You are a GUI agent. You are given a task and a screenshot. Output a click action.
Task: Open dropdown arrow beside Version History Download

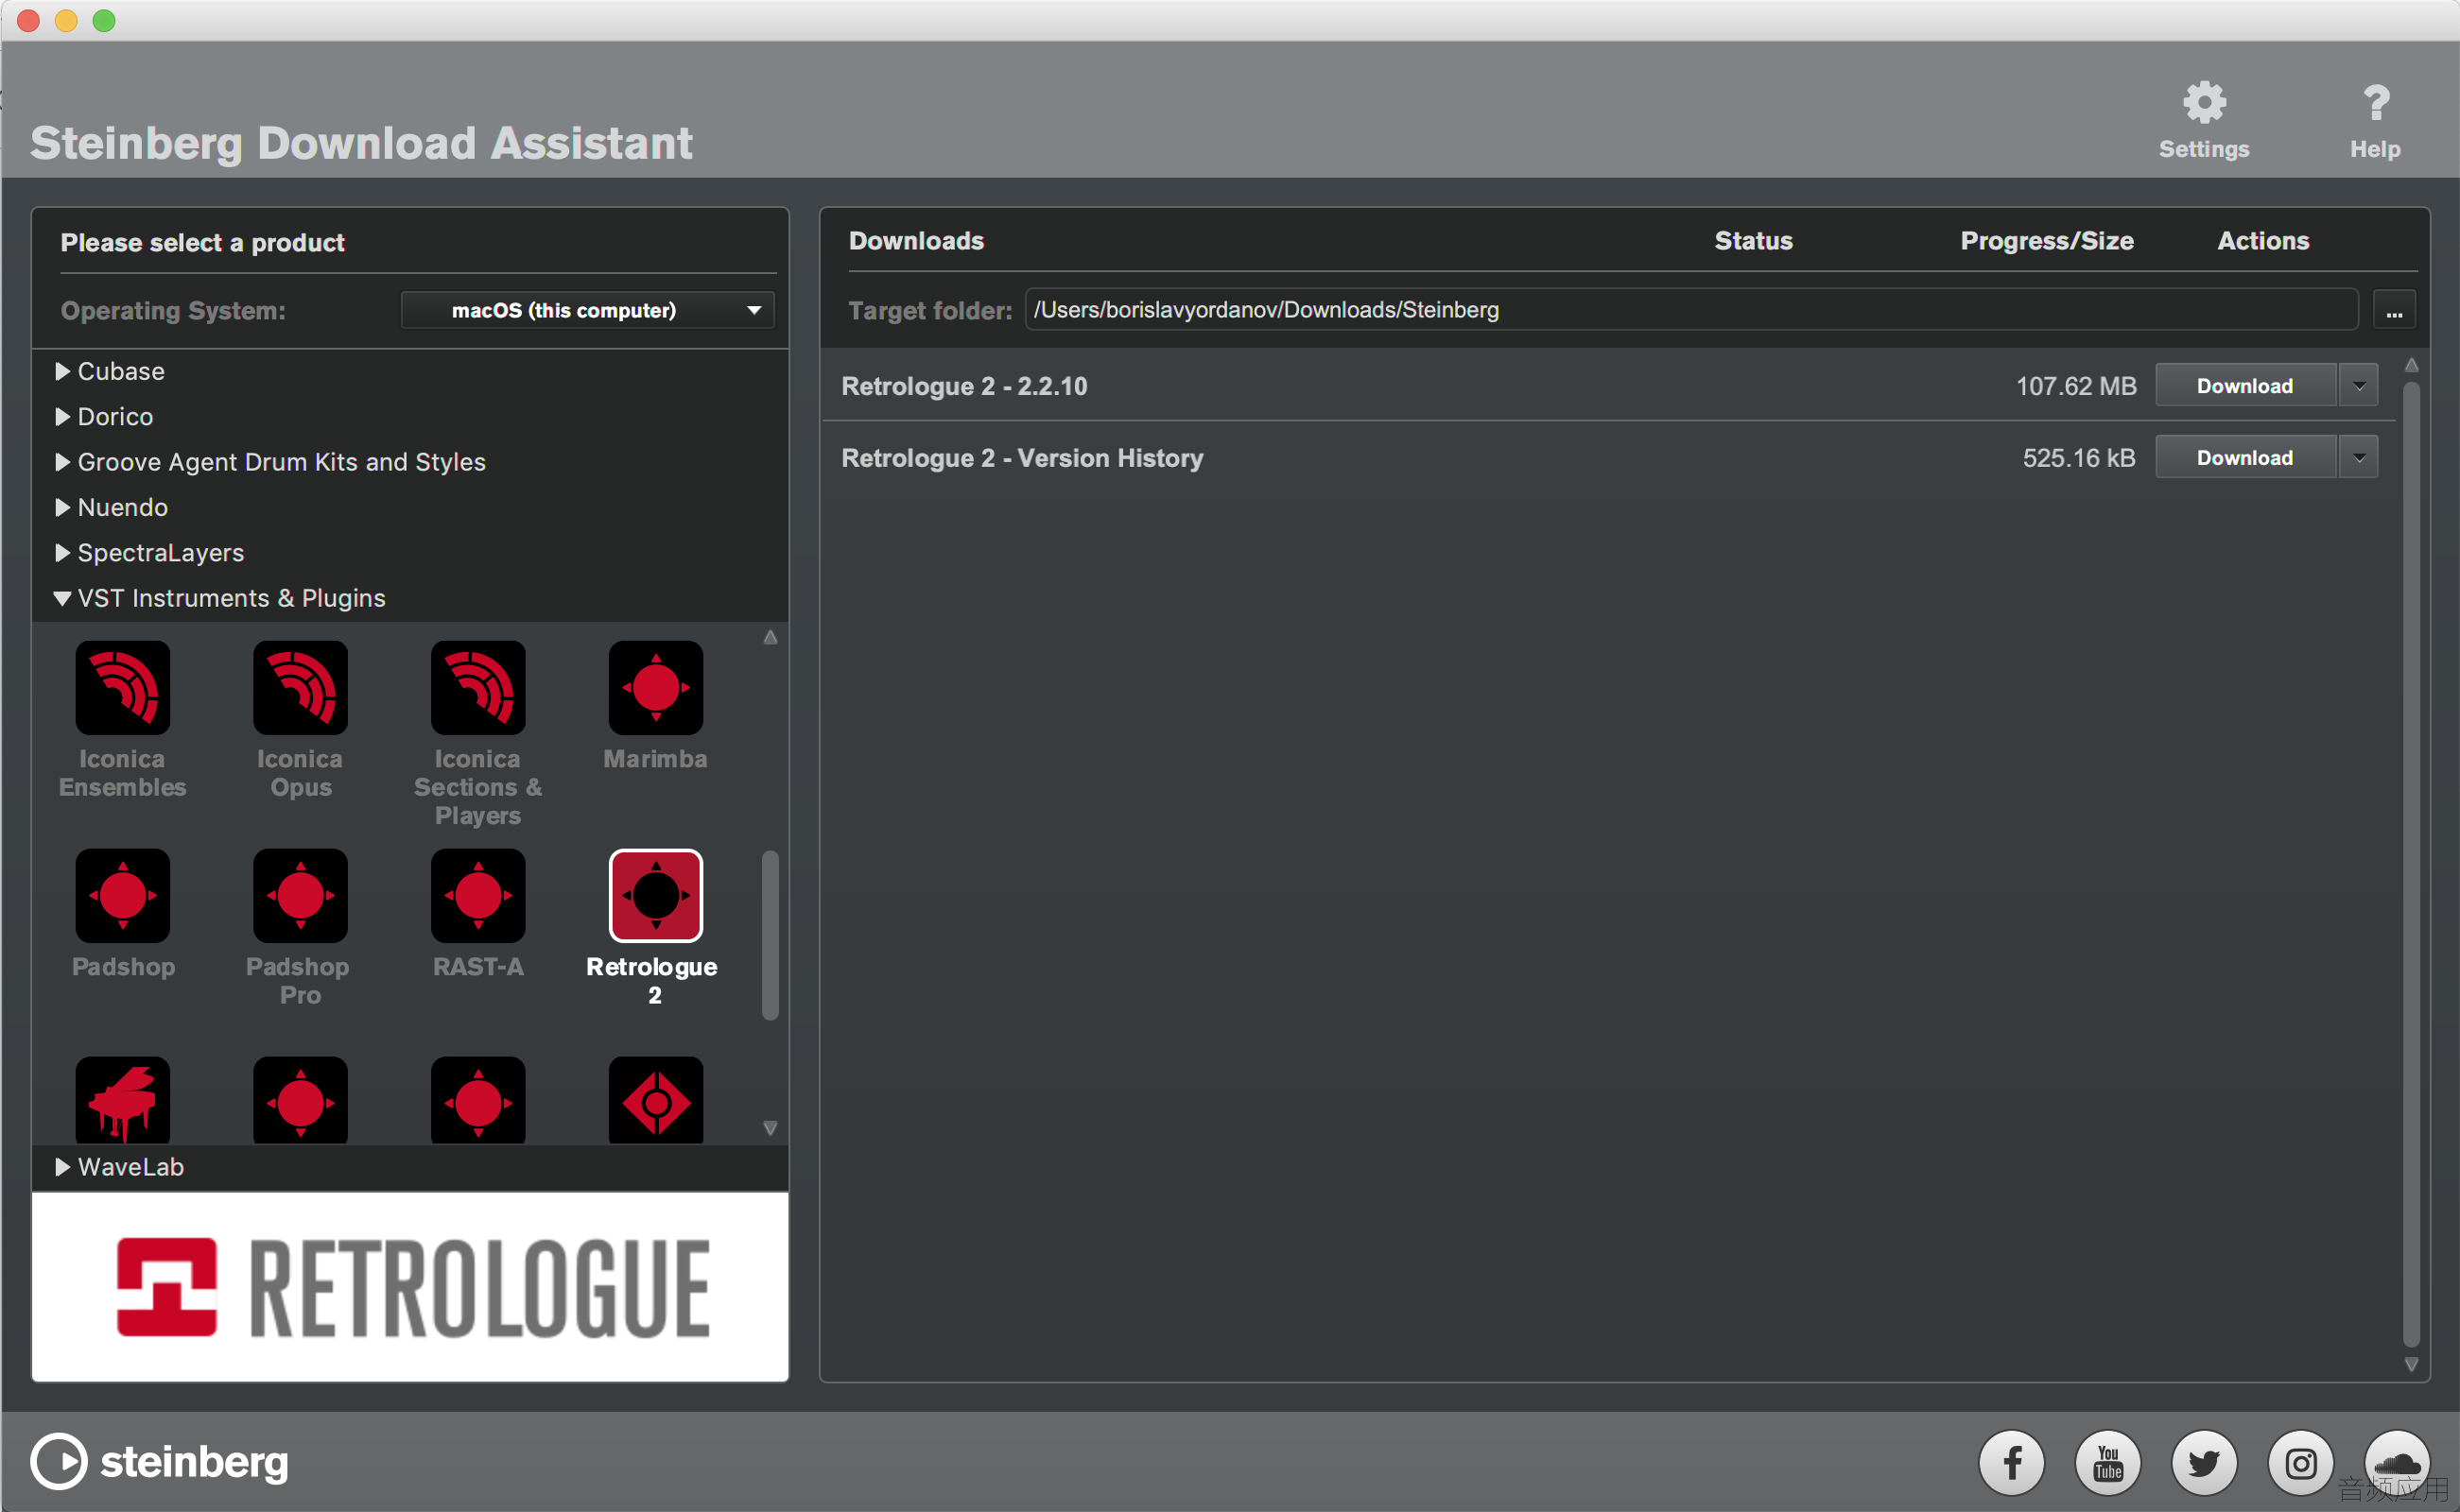click(x=2360, y=458)
